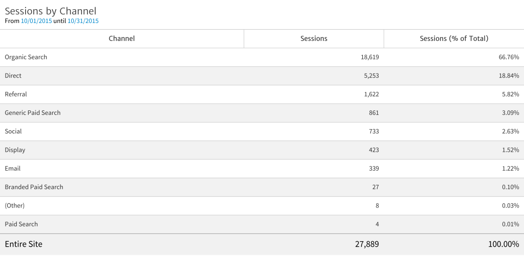
Task: Click the Sessions by Channel title
Action: (x=50, y=11)
